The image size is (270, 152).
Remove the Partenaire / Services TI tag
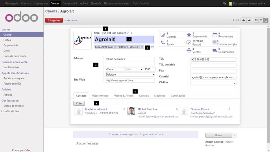click(x=142, y=47)
